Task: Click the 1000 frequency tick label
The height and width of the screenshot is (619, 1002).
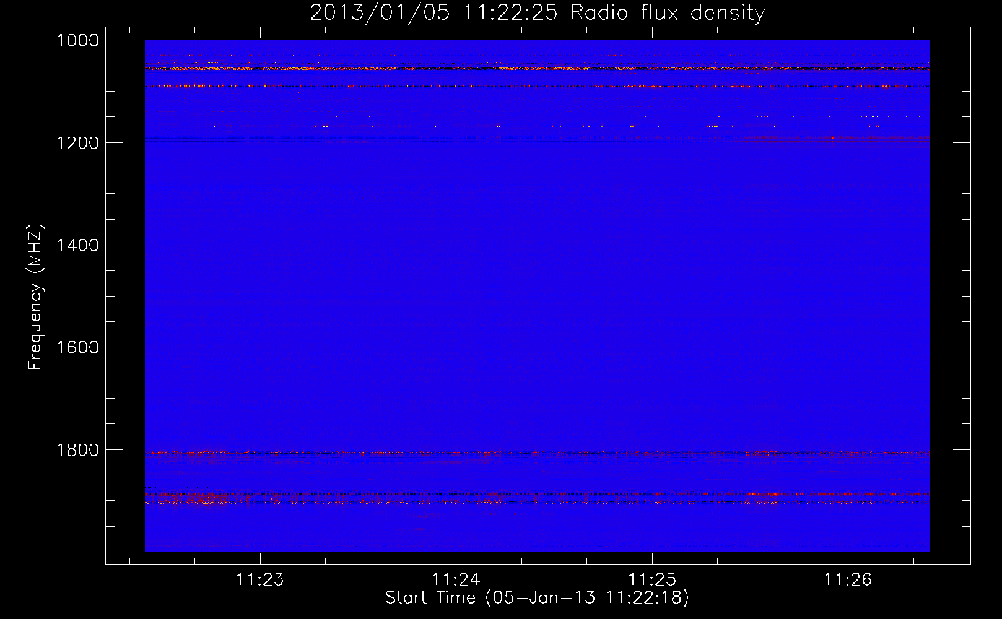Action: point(77,40)
